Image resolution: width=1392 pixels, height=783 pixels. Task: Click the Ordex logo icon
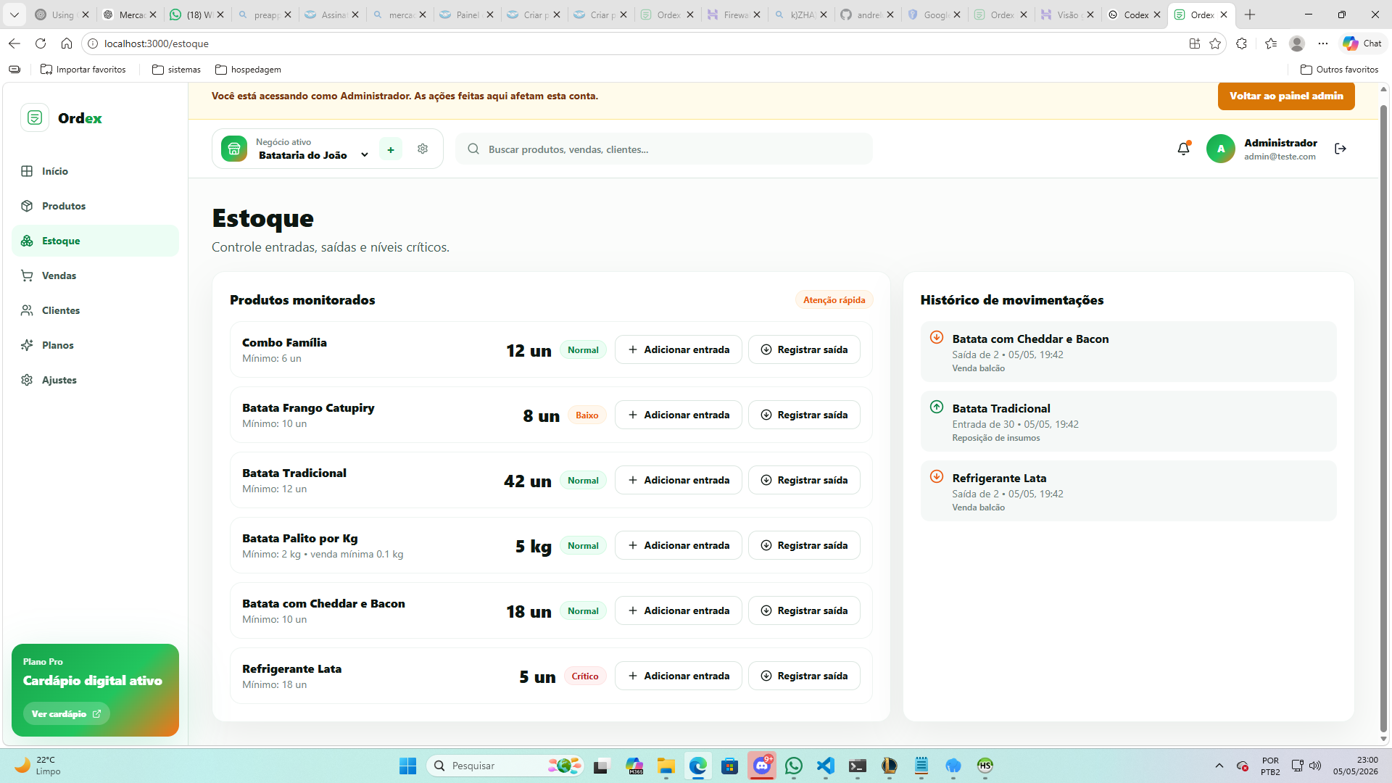click(x=35, y=117)
